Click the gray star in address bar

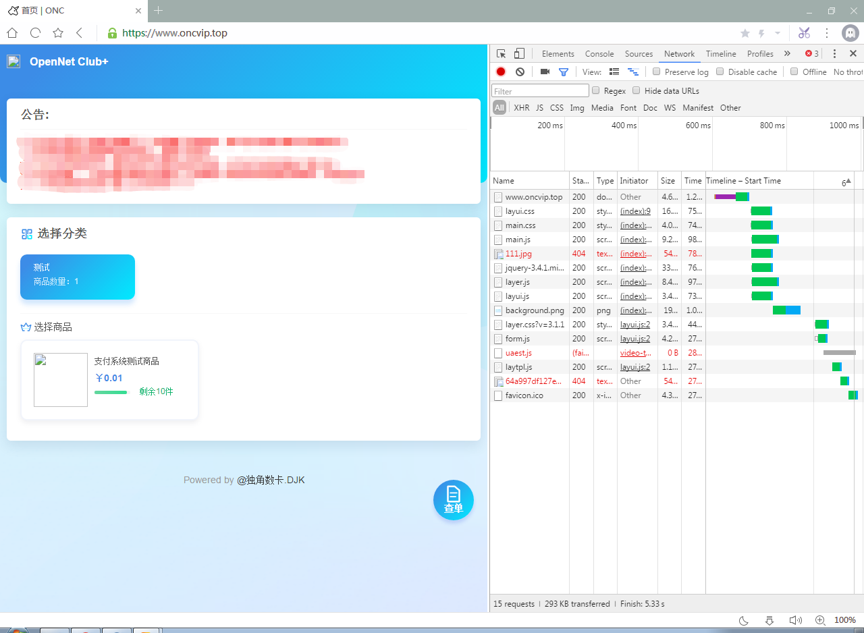pyautogui.click(x=745, y=33)
